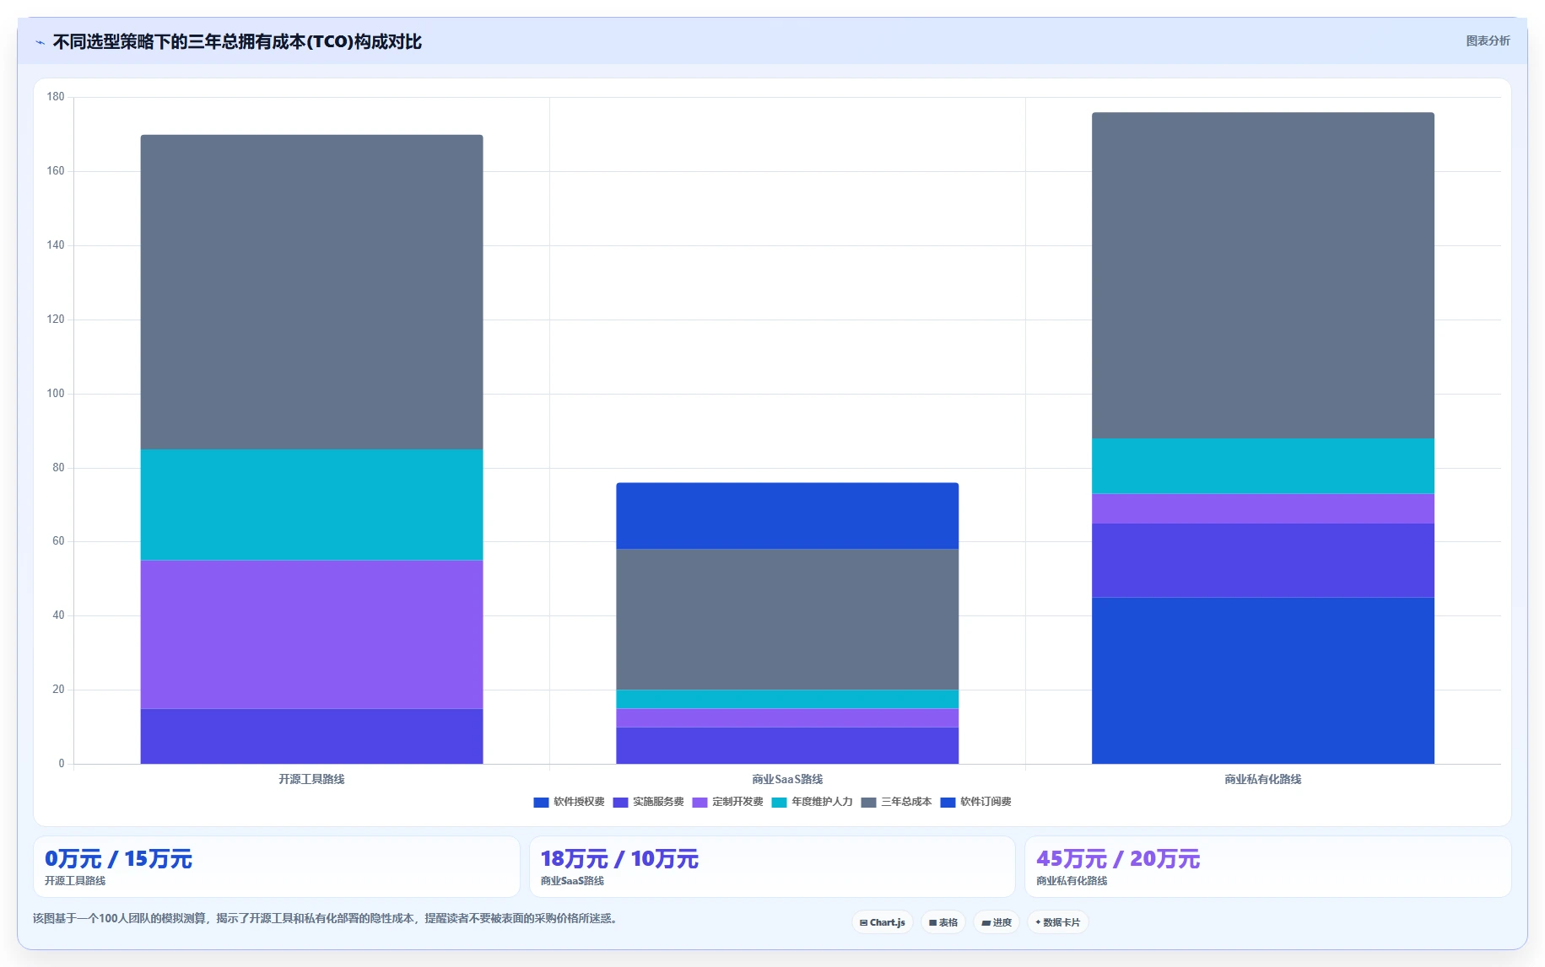Click the 开源工具路线 x-axis label
Image resolution: width=1545 pixels, height=967 pixels.
pos(311,779)
